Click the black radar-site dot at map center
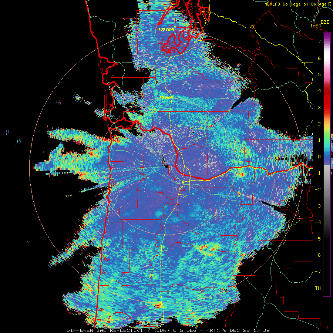333x333 pixels. [x=167, y=166]
